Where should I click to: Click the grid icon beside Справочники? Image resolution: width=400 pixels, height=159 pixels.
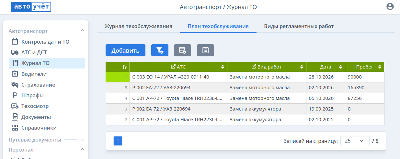point(15,128)
